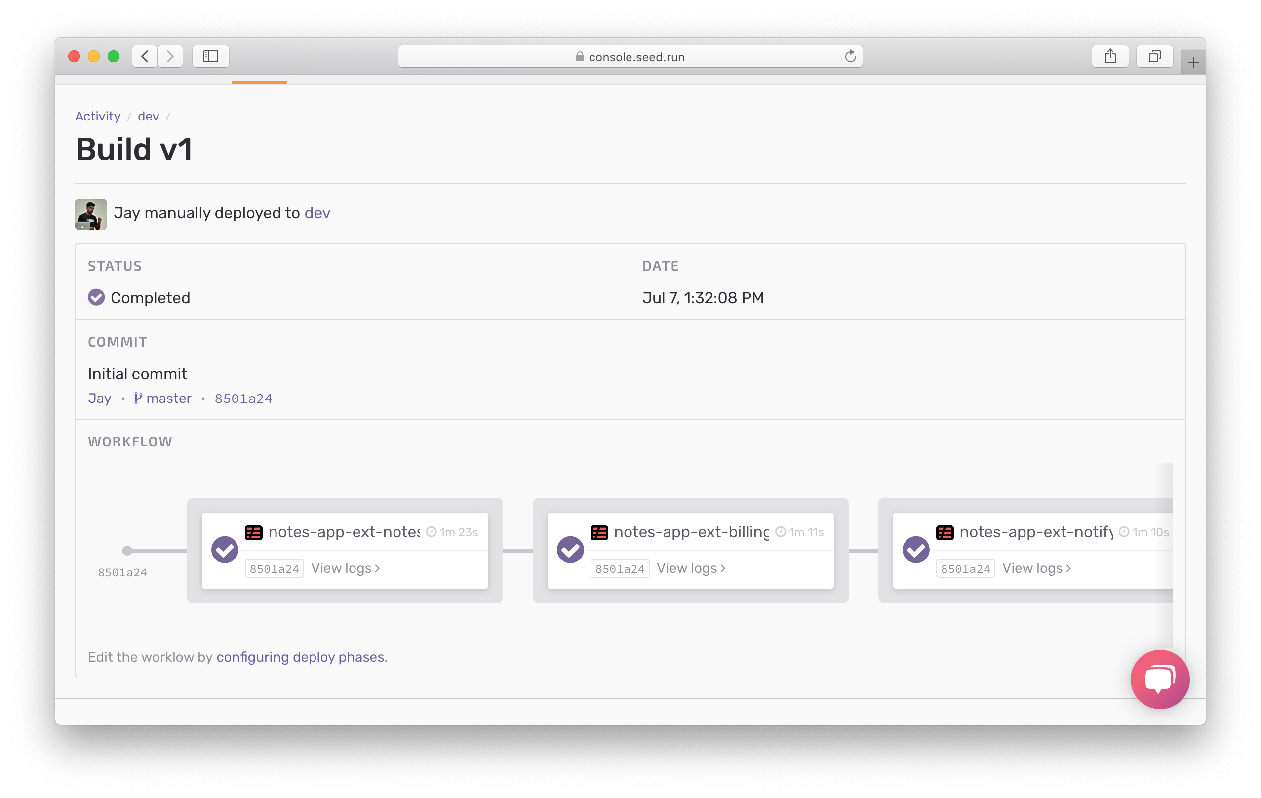
Task: Click the notes-app-ext-billing service icon
Action: [x=598, y=531]
